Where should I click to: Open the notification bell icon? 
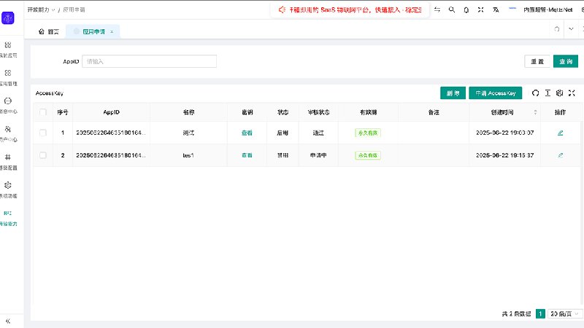pyautogui.click(x=466, y=10)
